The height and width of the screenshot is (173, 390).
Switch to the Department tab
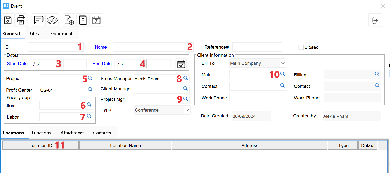point(60,34)
